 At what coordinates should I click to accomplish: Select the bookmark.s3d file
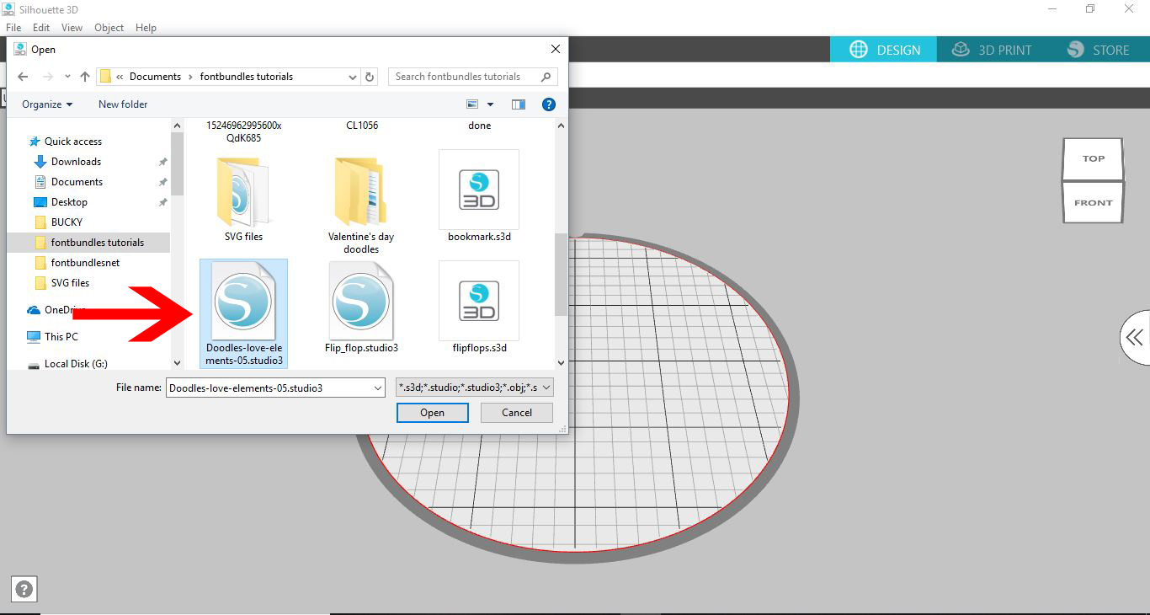(479, 196)
